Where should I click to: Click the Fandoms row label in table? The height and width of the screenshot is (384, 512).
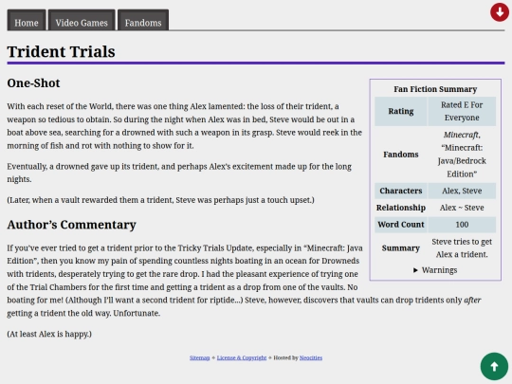401,155
